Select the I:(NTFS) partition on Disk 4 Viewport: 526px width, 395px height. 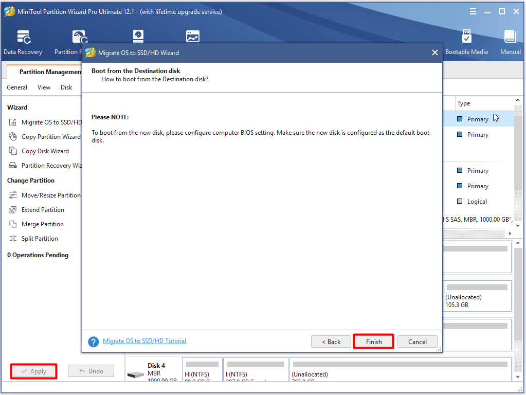256,370
